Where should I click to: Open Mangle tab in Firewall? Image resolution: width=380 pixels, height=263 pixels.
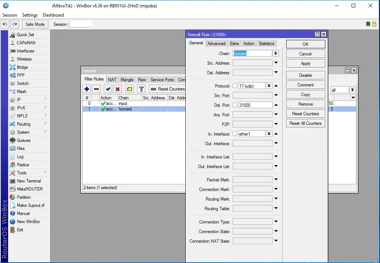pos(127,80)
